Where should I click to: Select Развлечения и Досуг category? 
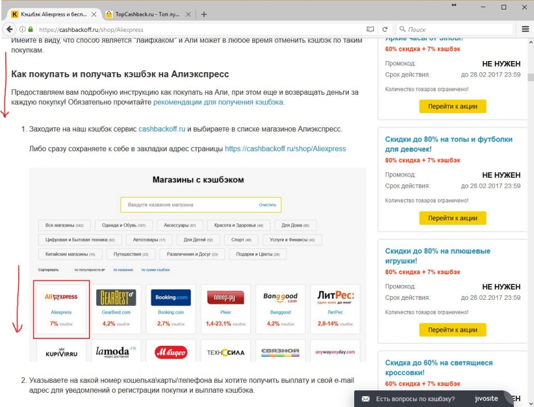tap(192, 254)
